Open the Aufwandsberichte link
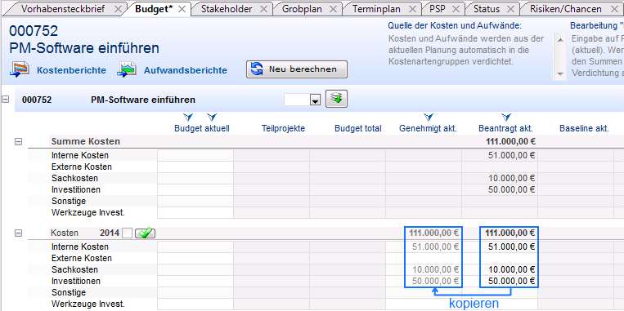624x311 pixels. point(186,71)
